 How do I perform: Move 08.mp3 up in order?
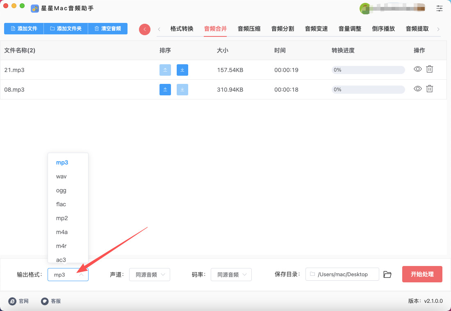[x=165, y=90]
